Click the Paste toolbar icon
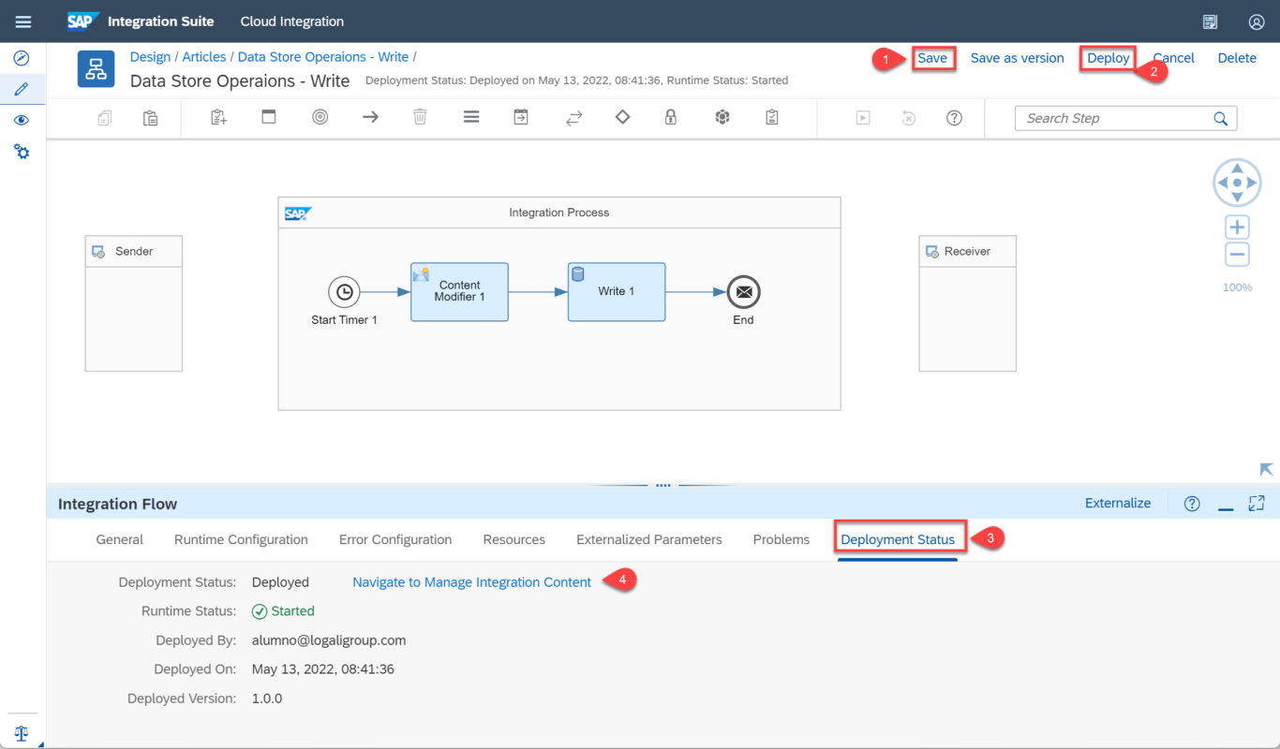This screenshot has height=749, width=1280. [150, 118]
